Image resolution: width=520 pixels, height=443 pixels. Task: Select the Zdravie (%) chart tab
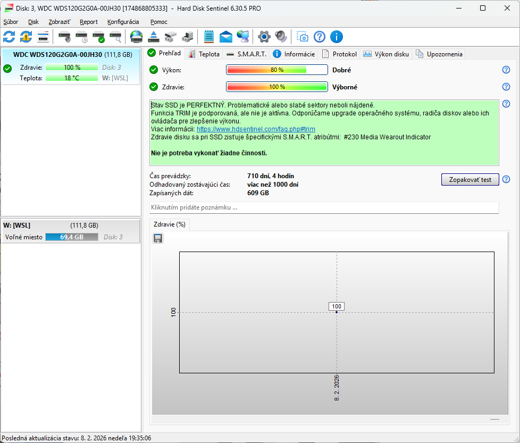170,224
